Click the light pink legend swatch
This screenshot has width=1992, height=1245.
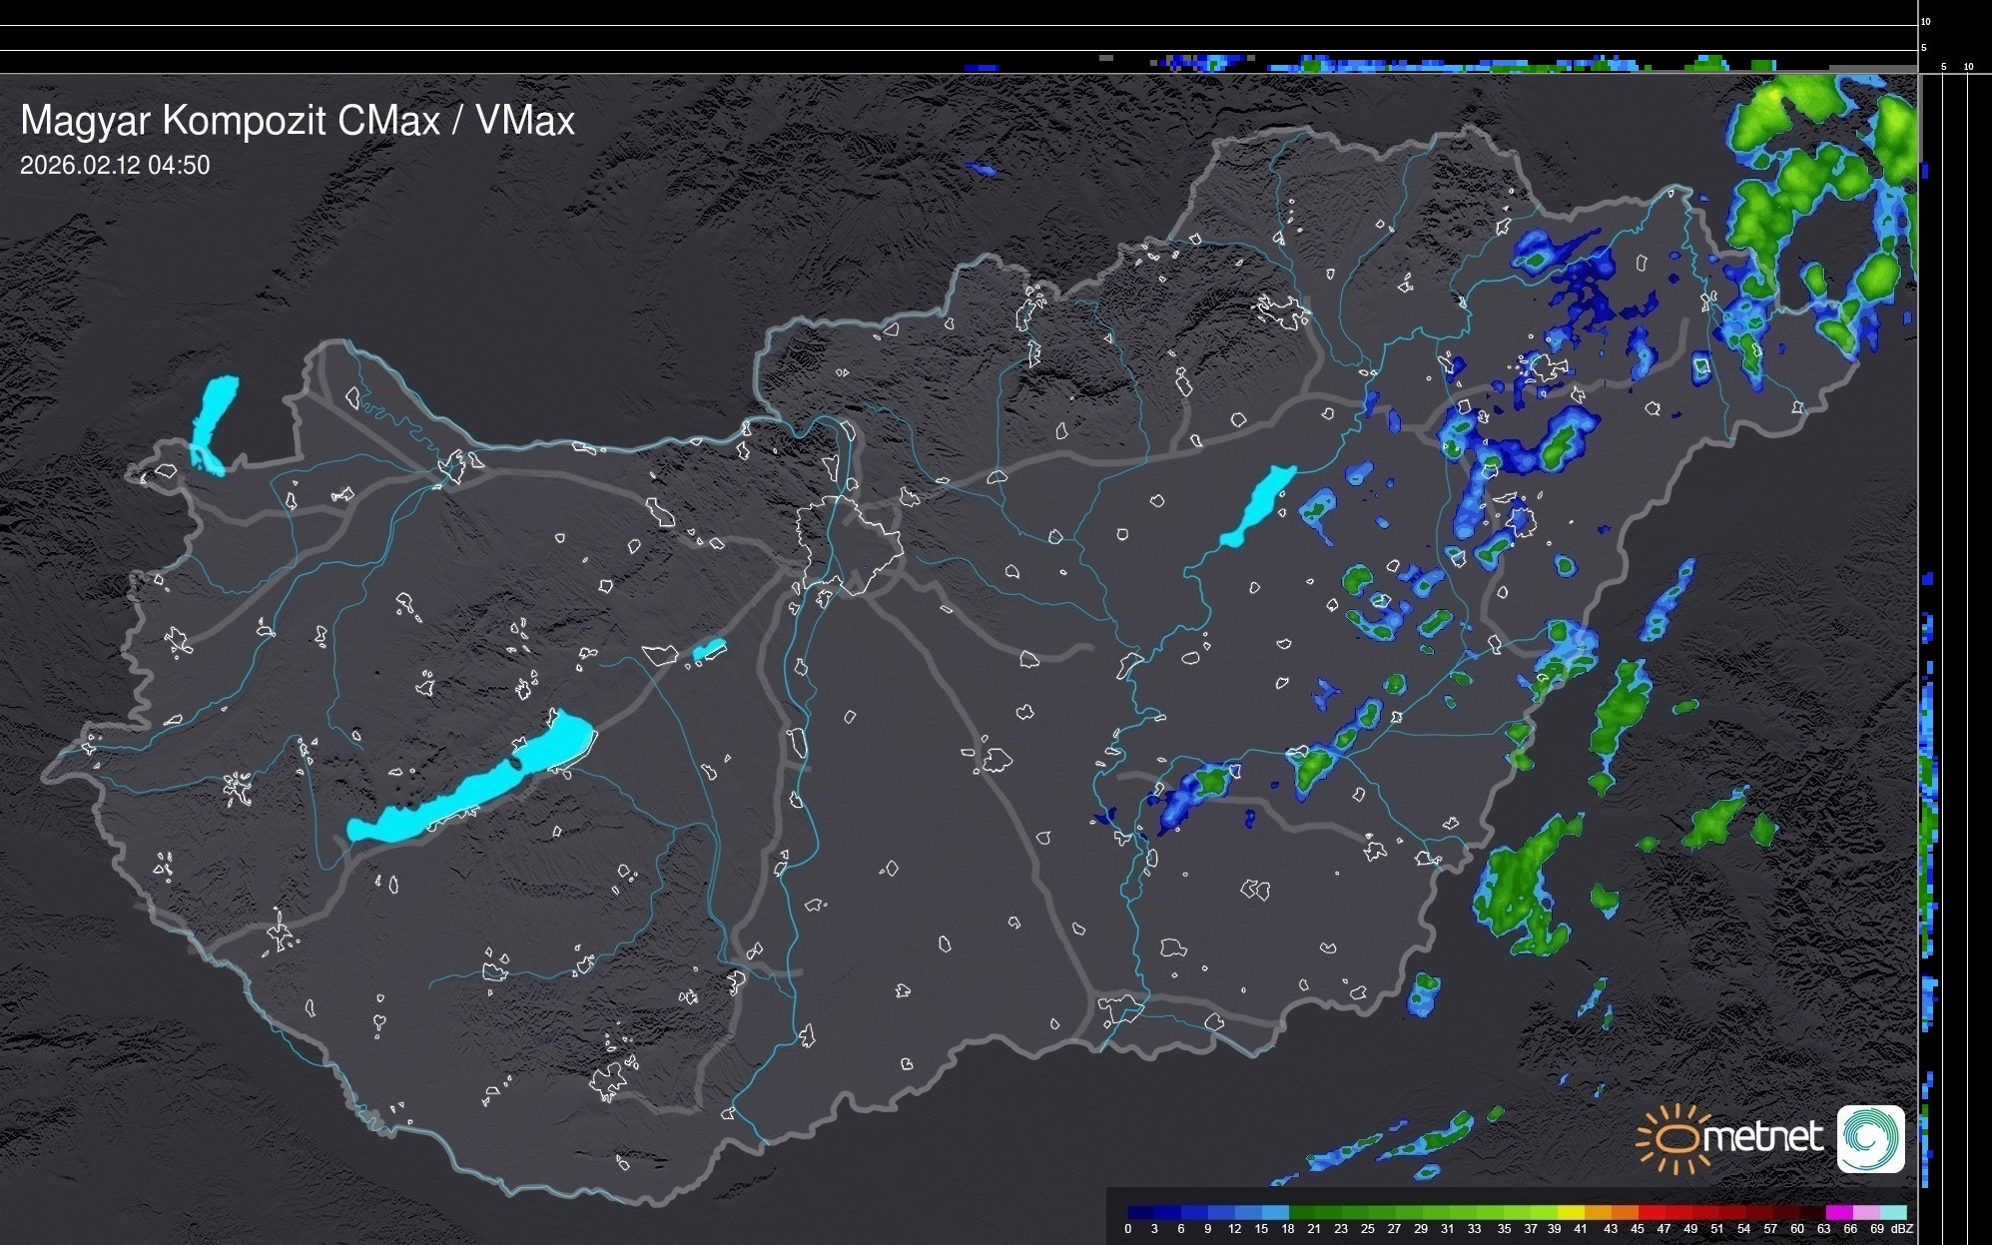[x=1864, y=1212]
